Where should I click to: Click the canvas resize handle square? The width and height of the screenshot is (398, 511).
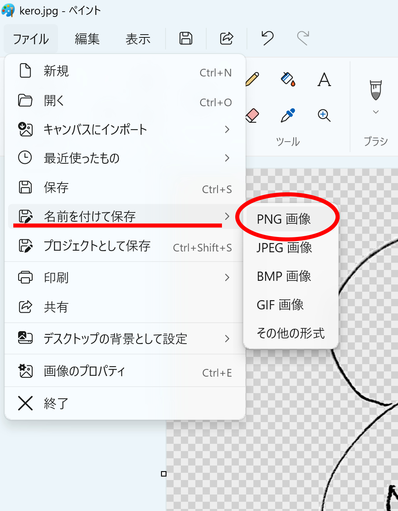164,474
